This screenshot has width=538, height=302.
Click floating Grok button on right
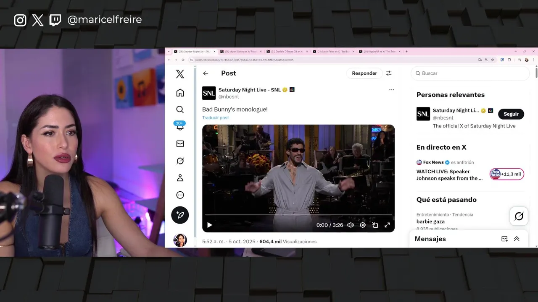click(519, 216)
